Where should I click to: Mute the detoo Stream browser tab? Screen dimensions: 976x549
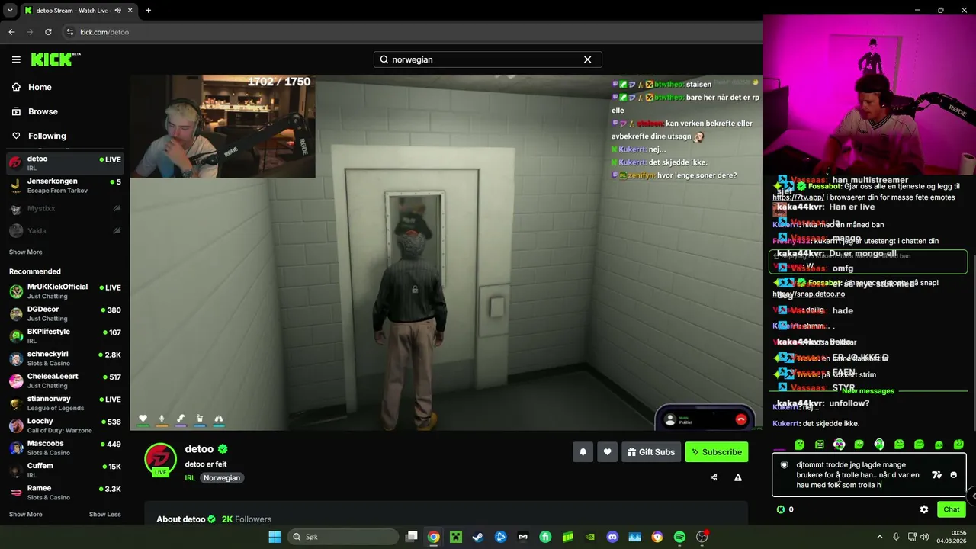117,11
